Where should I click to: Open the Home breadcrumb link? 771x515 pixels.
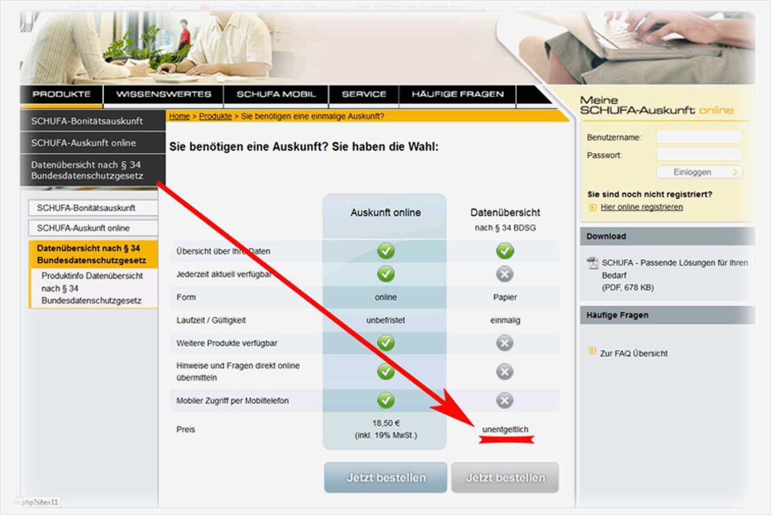click(179, 116)
